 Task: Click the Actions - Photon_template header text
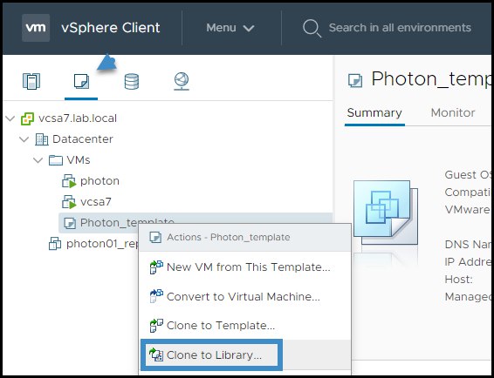pyautogui.click(x=229, y=237)
